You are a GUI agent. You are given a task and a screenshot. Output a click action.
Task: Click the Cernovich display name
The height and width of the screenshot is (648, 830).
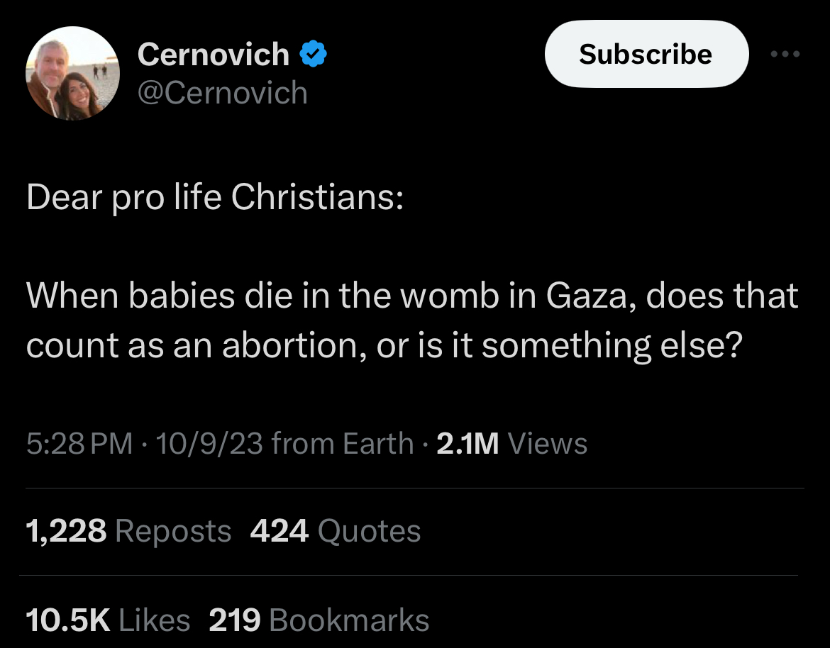click(214, 54)
